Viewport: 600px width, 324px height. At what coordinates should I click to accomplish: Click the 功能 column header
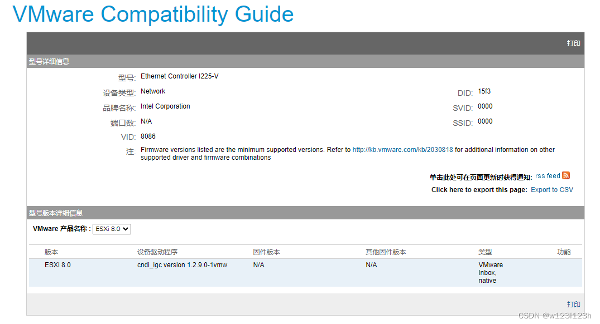click(564, 252)
